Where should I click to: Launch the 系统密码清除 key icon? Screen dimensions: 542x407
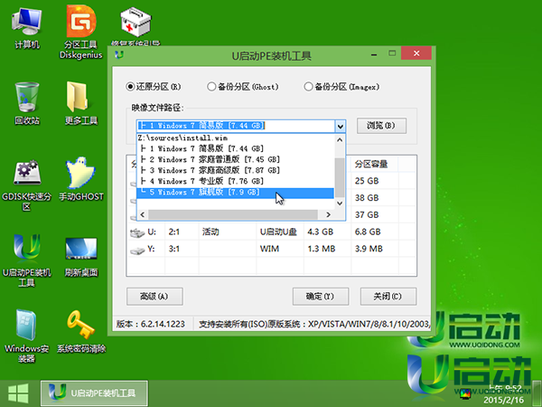[81, 332]
